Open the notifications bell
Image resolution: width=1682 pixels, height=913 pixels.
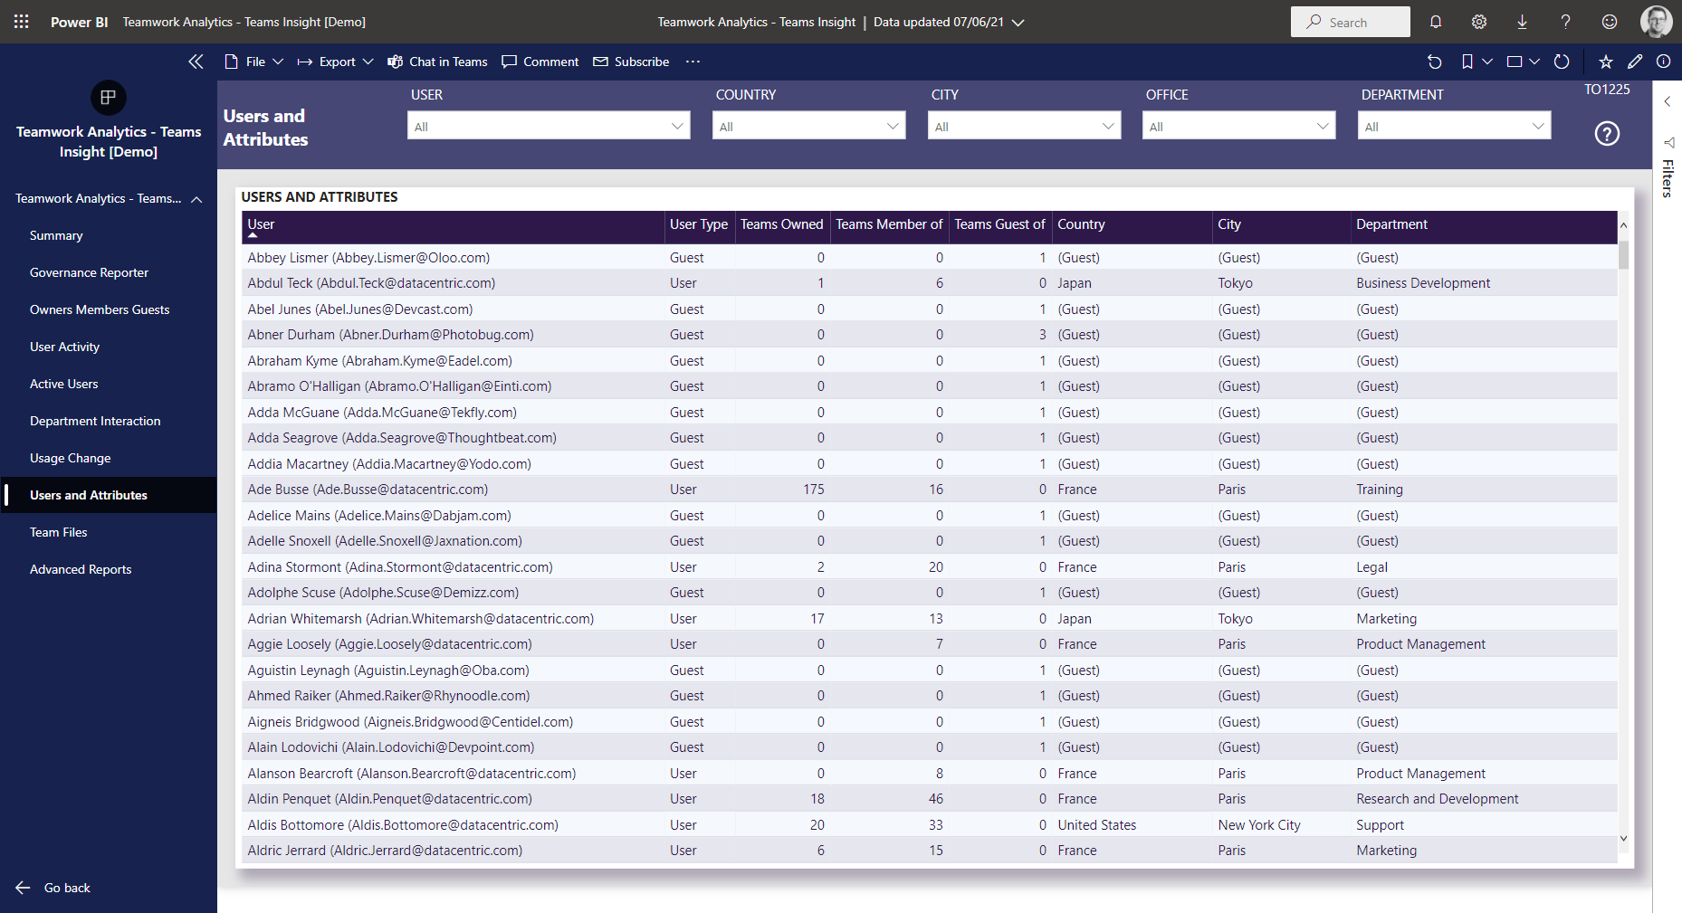click(1436, 22)
